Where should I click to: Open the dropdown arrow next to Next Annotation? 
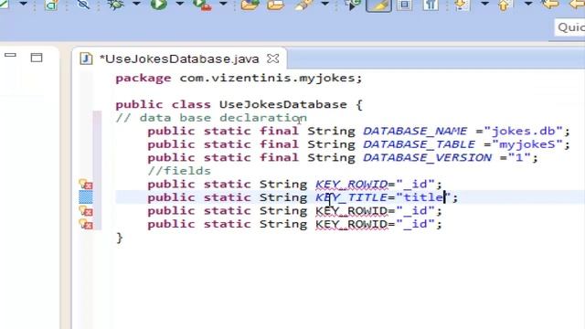point(484,4)
